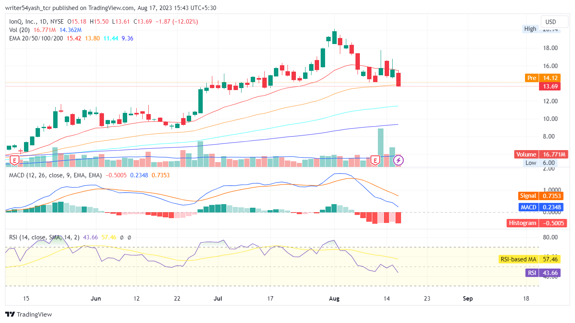
Task: Select the Vol (20) indicator legend
Action: tap(20, 30)
